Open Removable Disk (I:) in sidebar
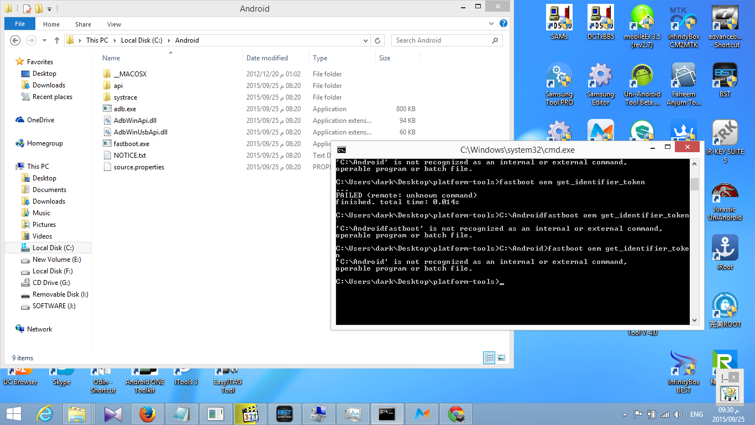The height and width of the screenshot is (425, 755). [x=60, y=294]
